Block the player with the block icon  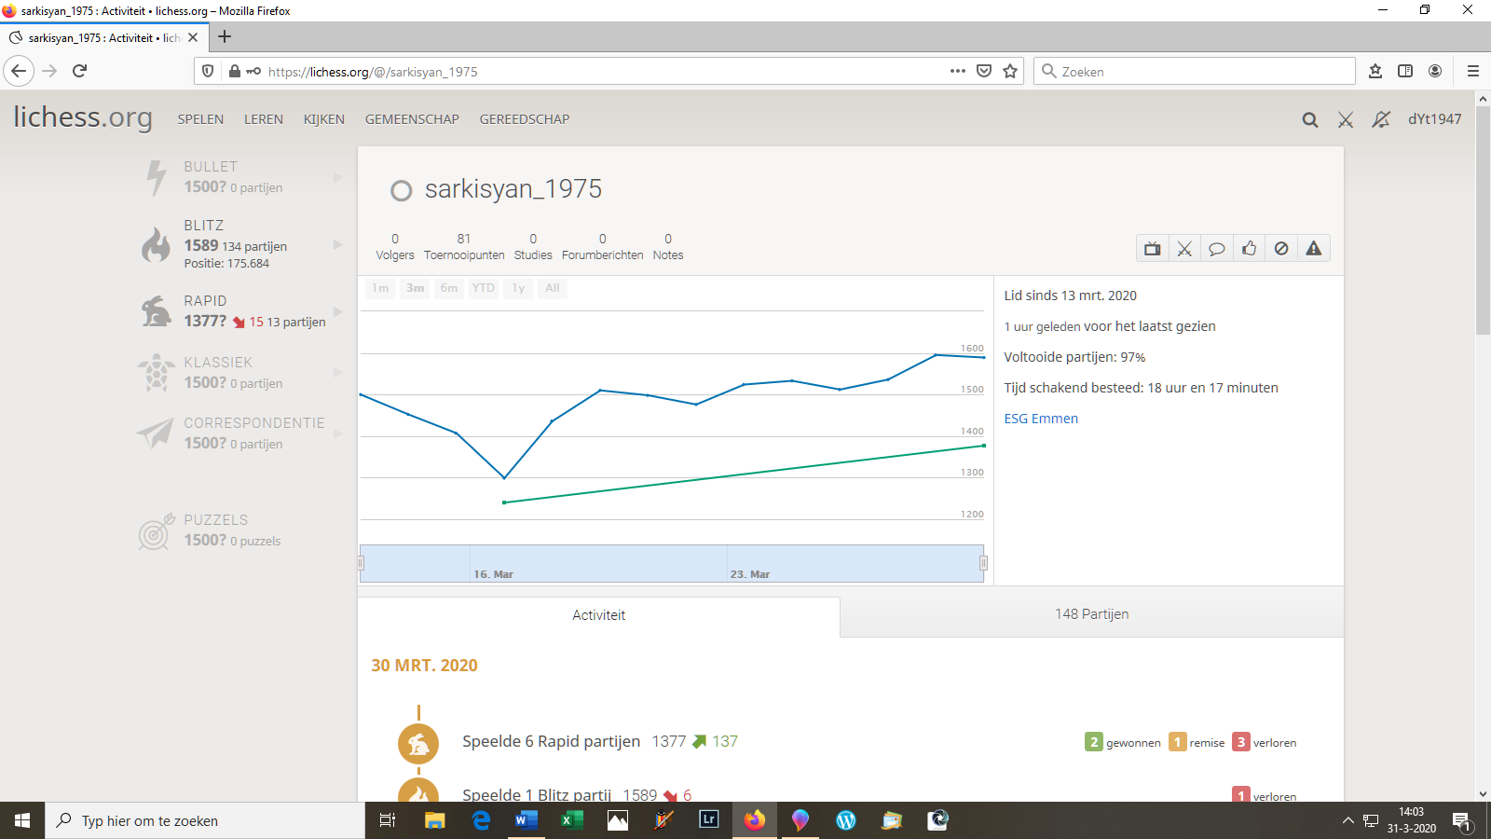(1281, 249)
